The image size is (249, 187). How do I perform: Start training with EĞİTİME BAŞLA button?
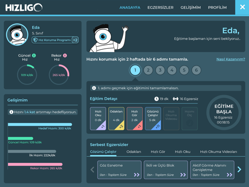[x=224, y=112]
